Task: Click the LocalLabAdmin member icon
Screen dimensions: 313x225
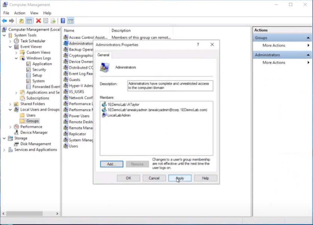Action: click(104, 115)
